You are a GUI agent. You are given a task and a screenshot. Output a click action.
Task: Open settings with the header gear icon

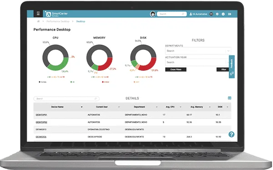pos(217,14)
